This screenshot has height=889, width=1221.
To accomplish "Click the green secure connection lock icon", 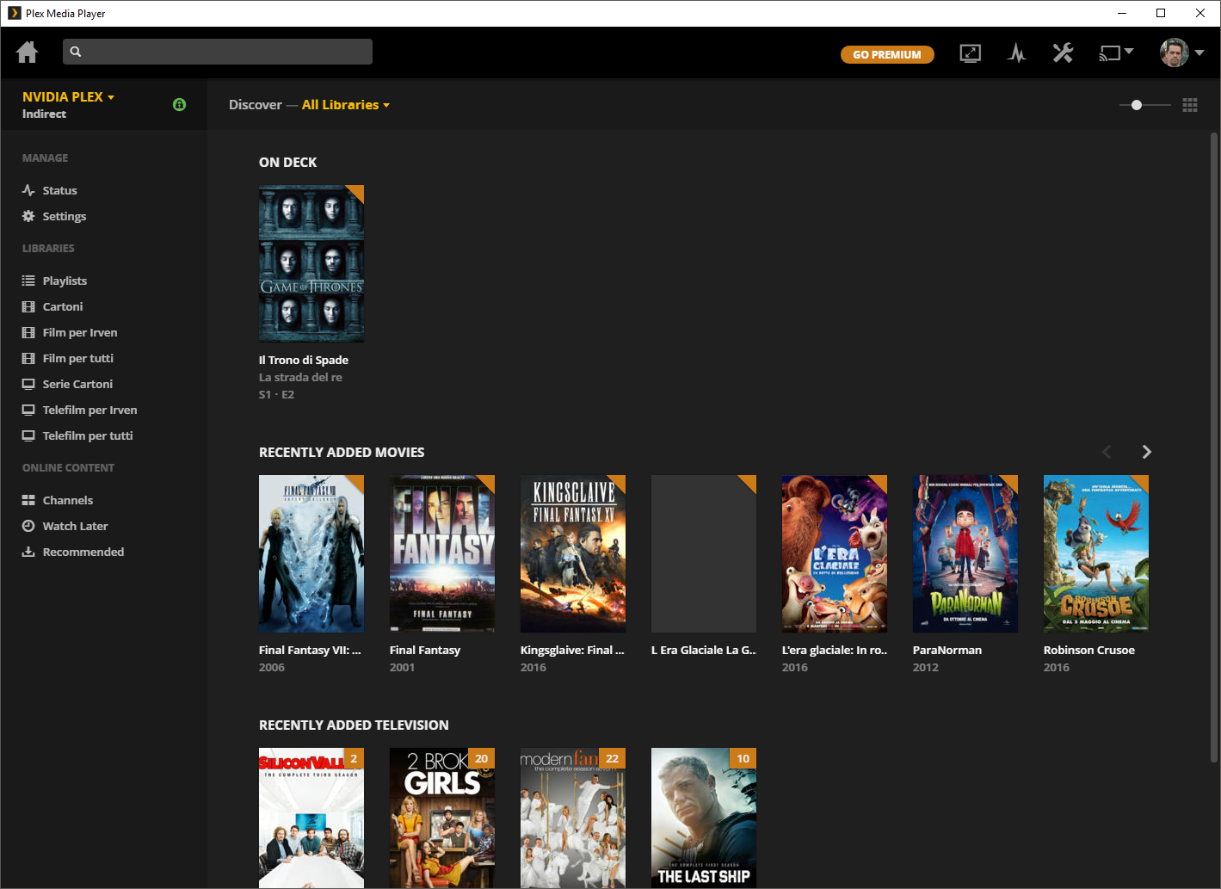I will [179, 104].
